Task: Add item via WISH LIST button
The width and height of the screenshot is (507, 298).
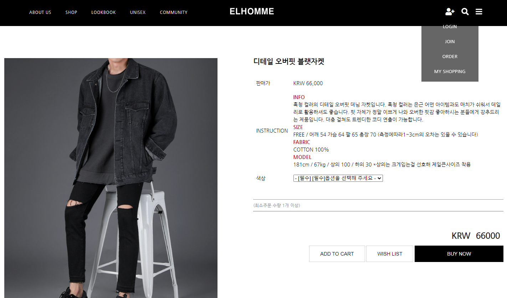Action: point(390,254)
